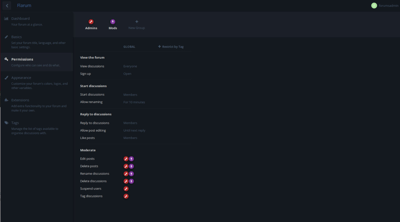The image size is (400, 222).
Task: Open the Tags management page
Action: coord(37,128)
